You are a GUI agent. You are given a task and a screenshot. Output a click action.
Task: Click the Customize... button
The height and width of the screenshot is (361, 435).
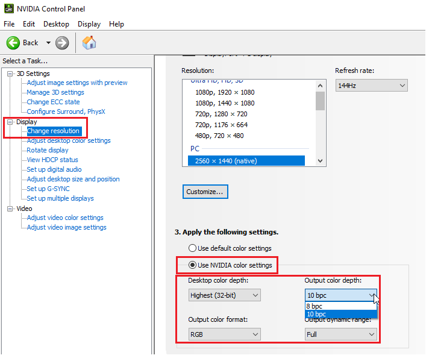pyautogui.click(x=205, y=192)
